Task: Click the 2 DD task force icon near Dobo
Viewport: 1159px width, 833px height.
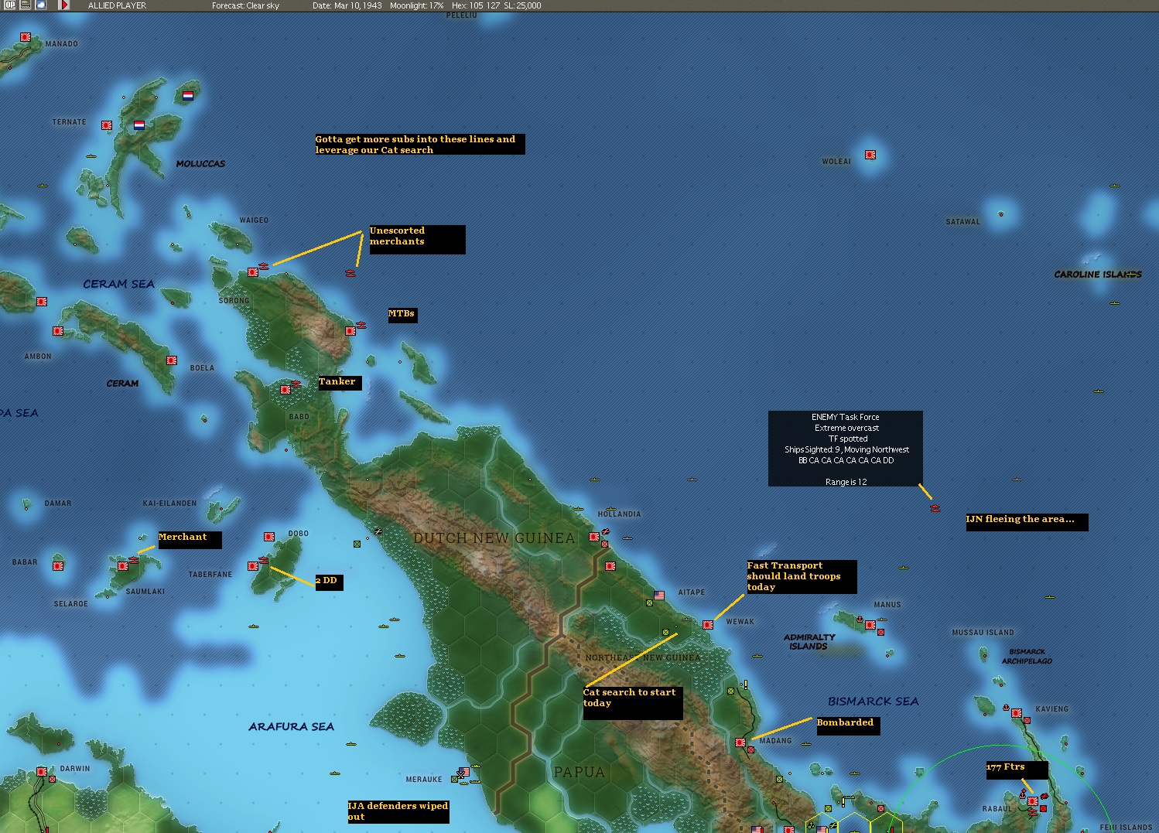Action: click(263, 560)
